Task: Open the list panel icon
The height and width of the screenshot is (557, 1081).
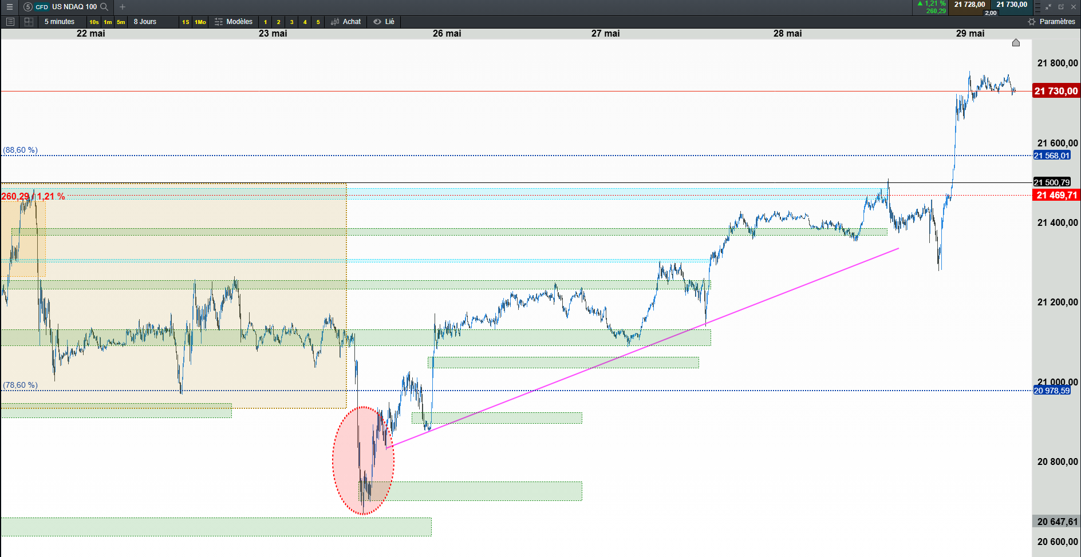Action: [10, 22]
